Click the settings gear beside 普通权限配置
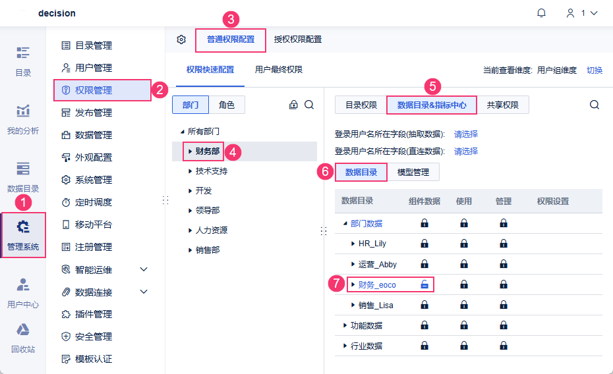Screen dimensions: 613x374 (181, 40)
